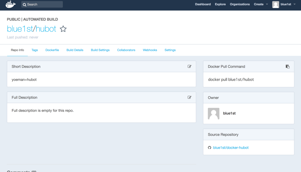301x172 pixels.
Task: Click the blue1st link in repo title
Action: 20,29
